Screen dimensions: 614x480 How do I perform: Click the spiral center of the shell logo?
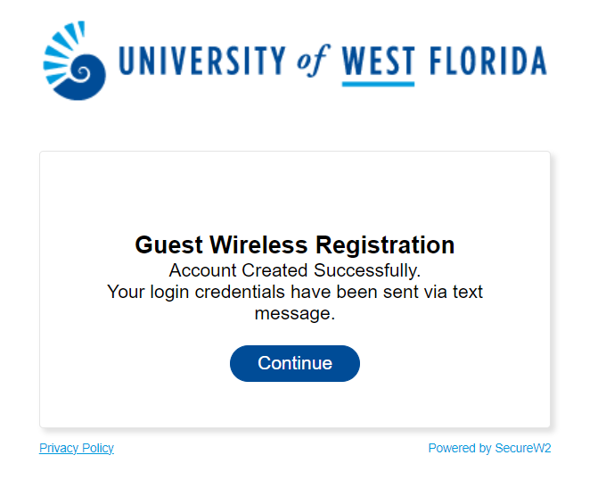pyautogui.click(x=82, y=73)
